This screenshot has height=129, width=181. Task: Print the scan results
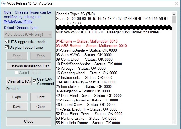(x=41, y=97)
